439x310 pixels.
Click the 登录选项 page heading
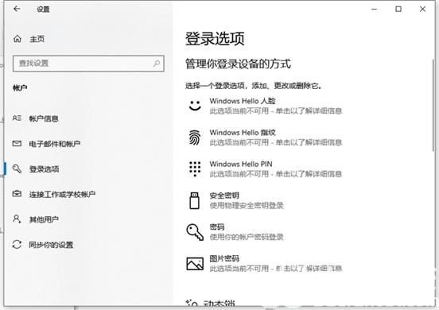(215, 39)
